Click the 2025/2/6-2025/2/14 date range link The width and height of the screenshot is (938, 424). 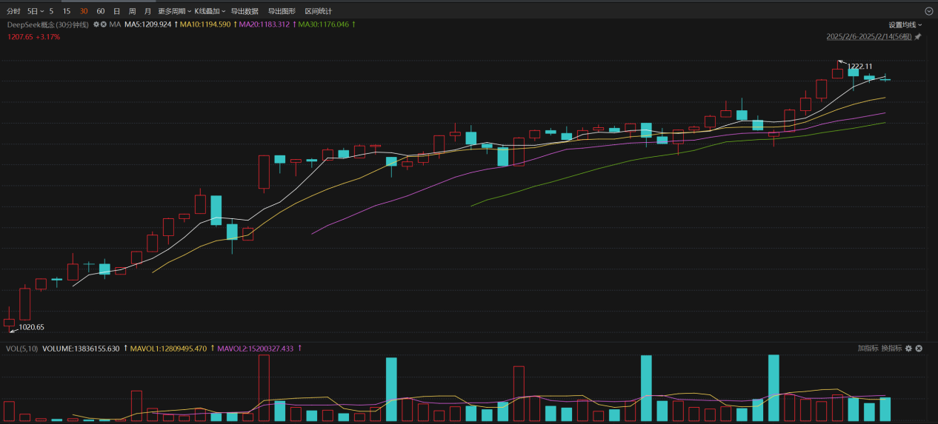869,37
